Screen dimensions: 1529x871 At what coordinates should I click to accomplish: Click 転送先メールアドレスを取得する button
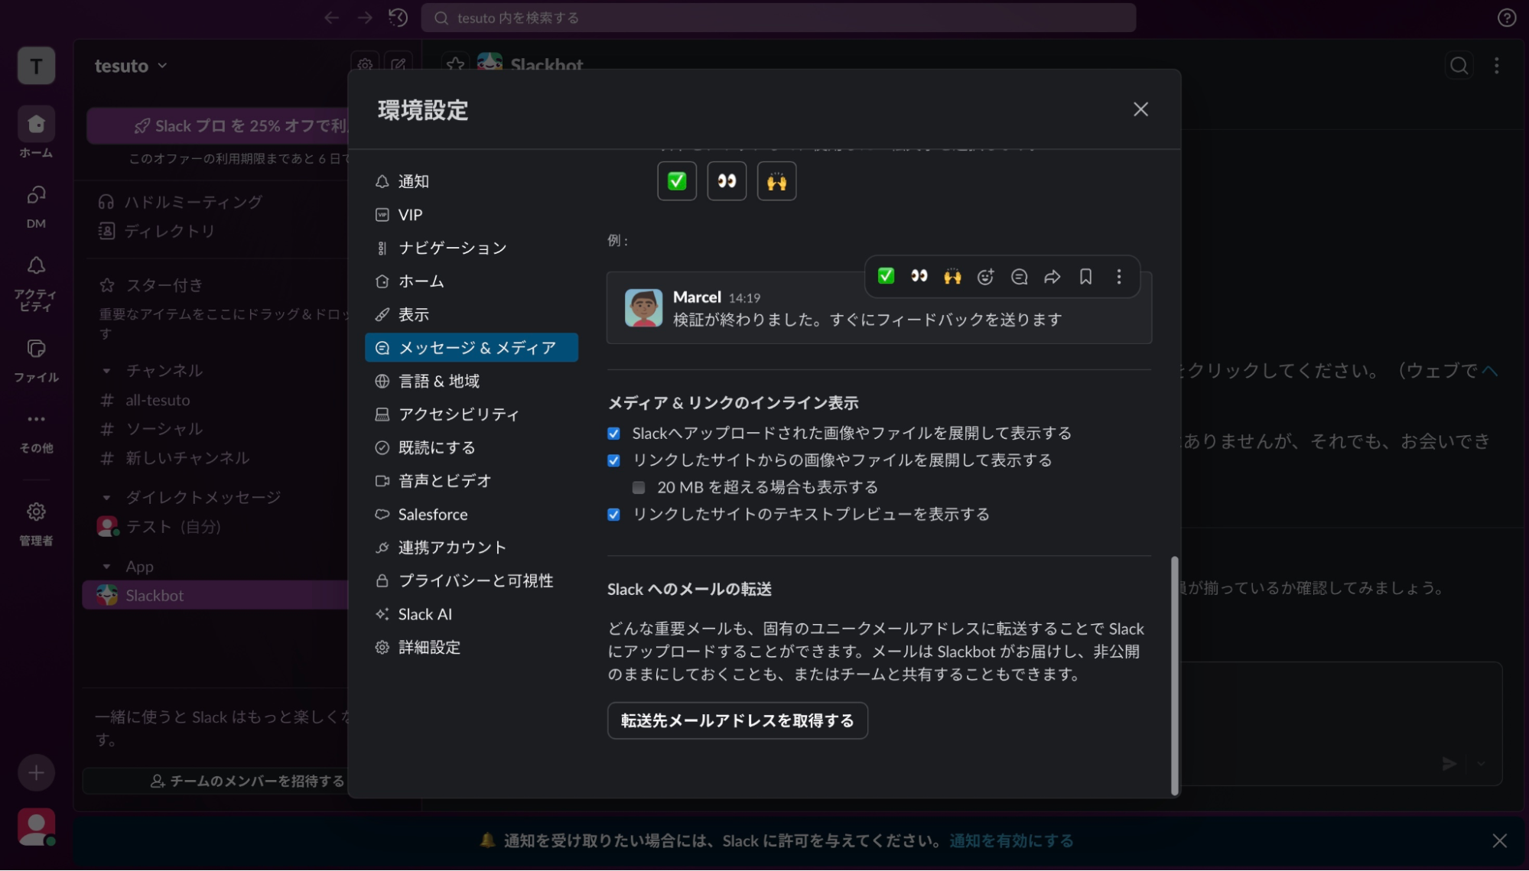coord(737,720)
